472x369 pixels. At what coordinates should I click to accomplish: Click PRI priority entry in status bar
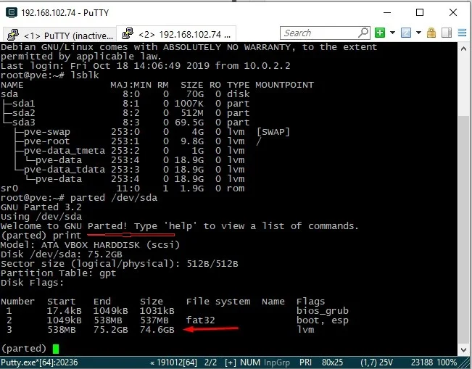pos(305,362)
